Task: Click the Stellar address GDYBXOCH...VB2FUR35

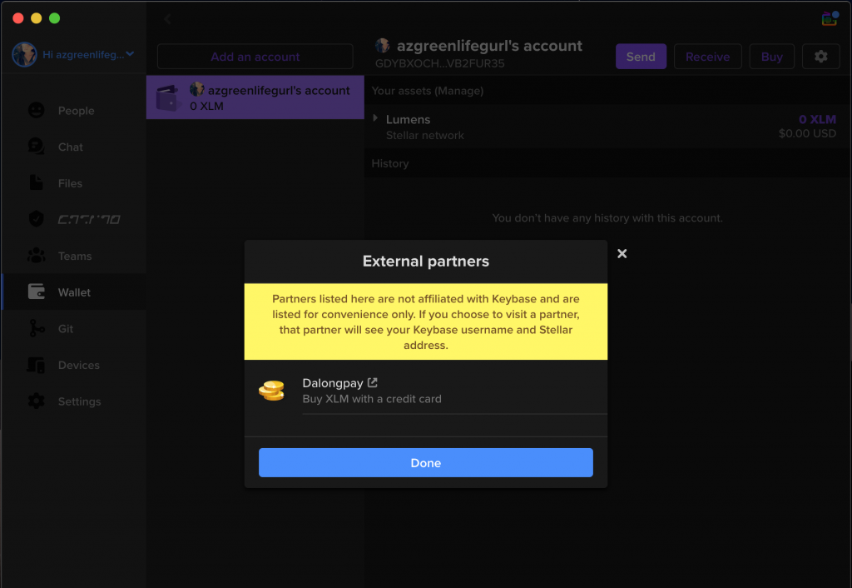Action: click(x=439, y=63)
